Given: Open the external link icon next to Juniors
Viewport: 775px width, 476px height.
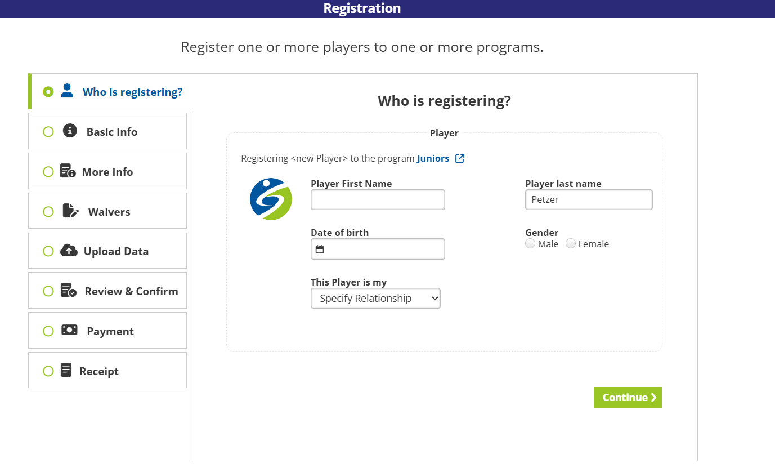Looking at the screenshot, I should 460,158.
